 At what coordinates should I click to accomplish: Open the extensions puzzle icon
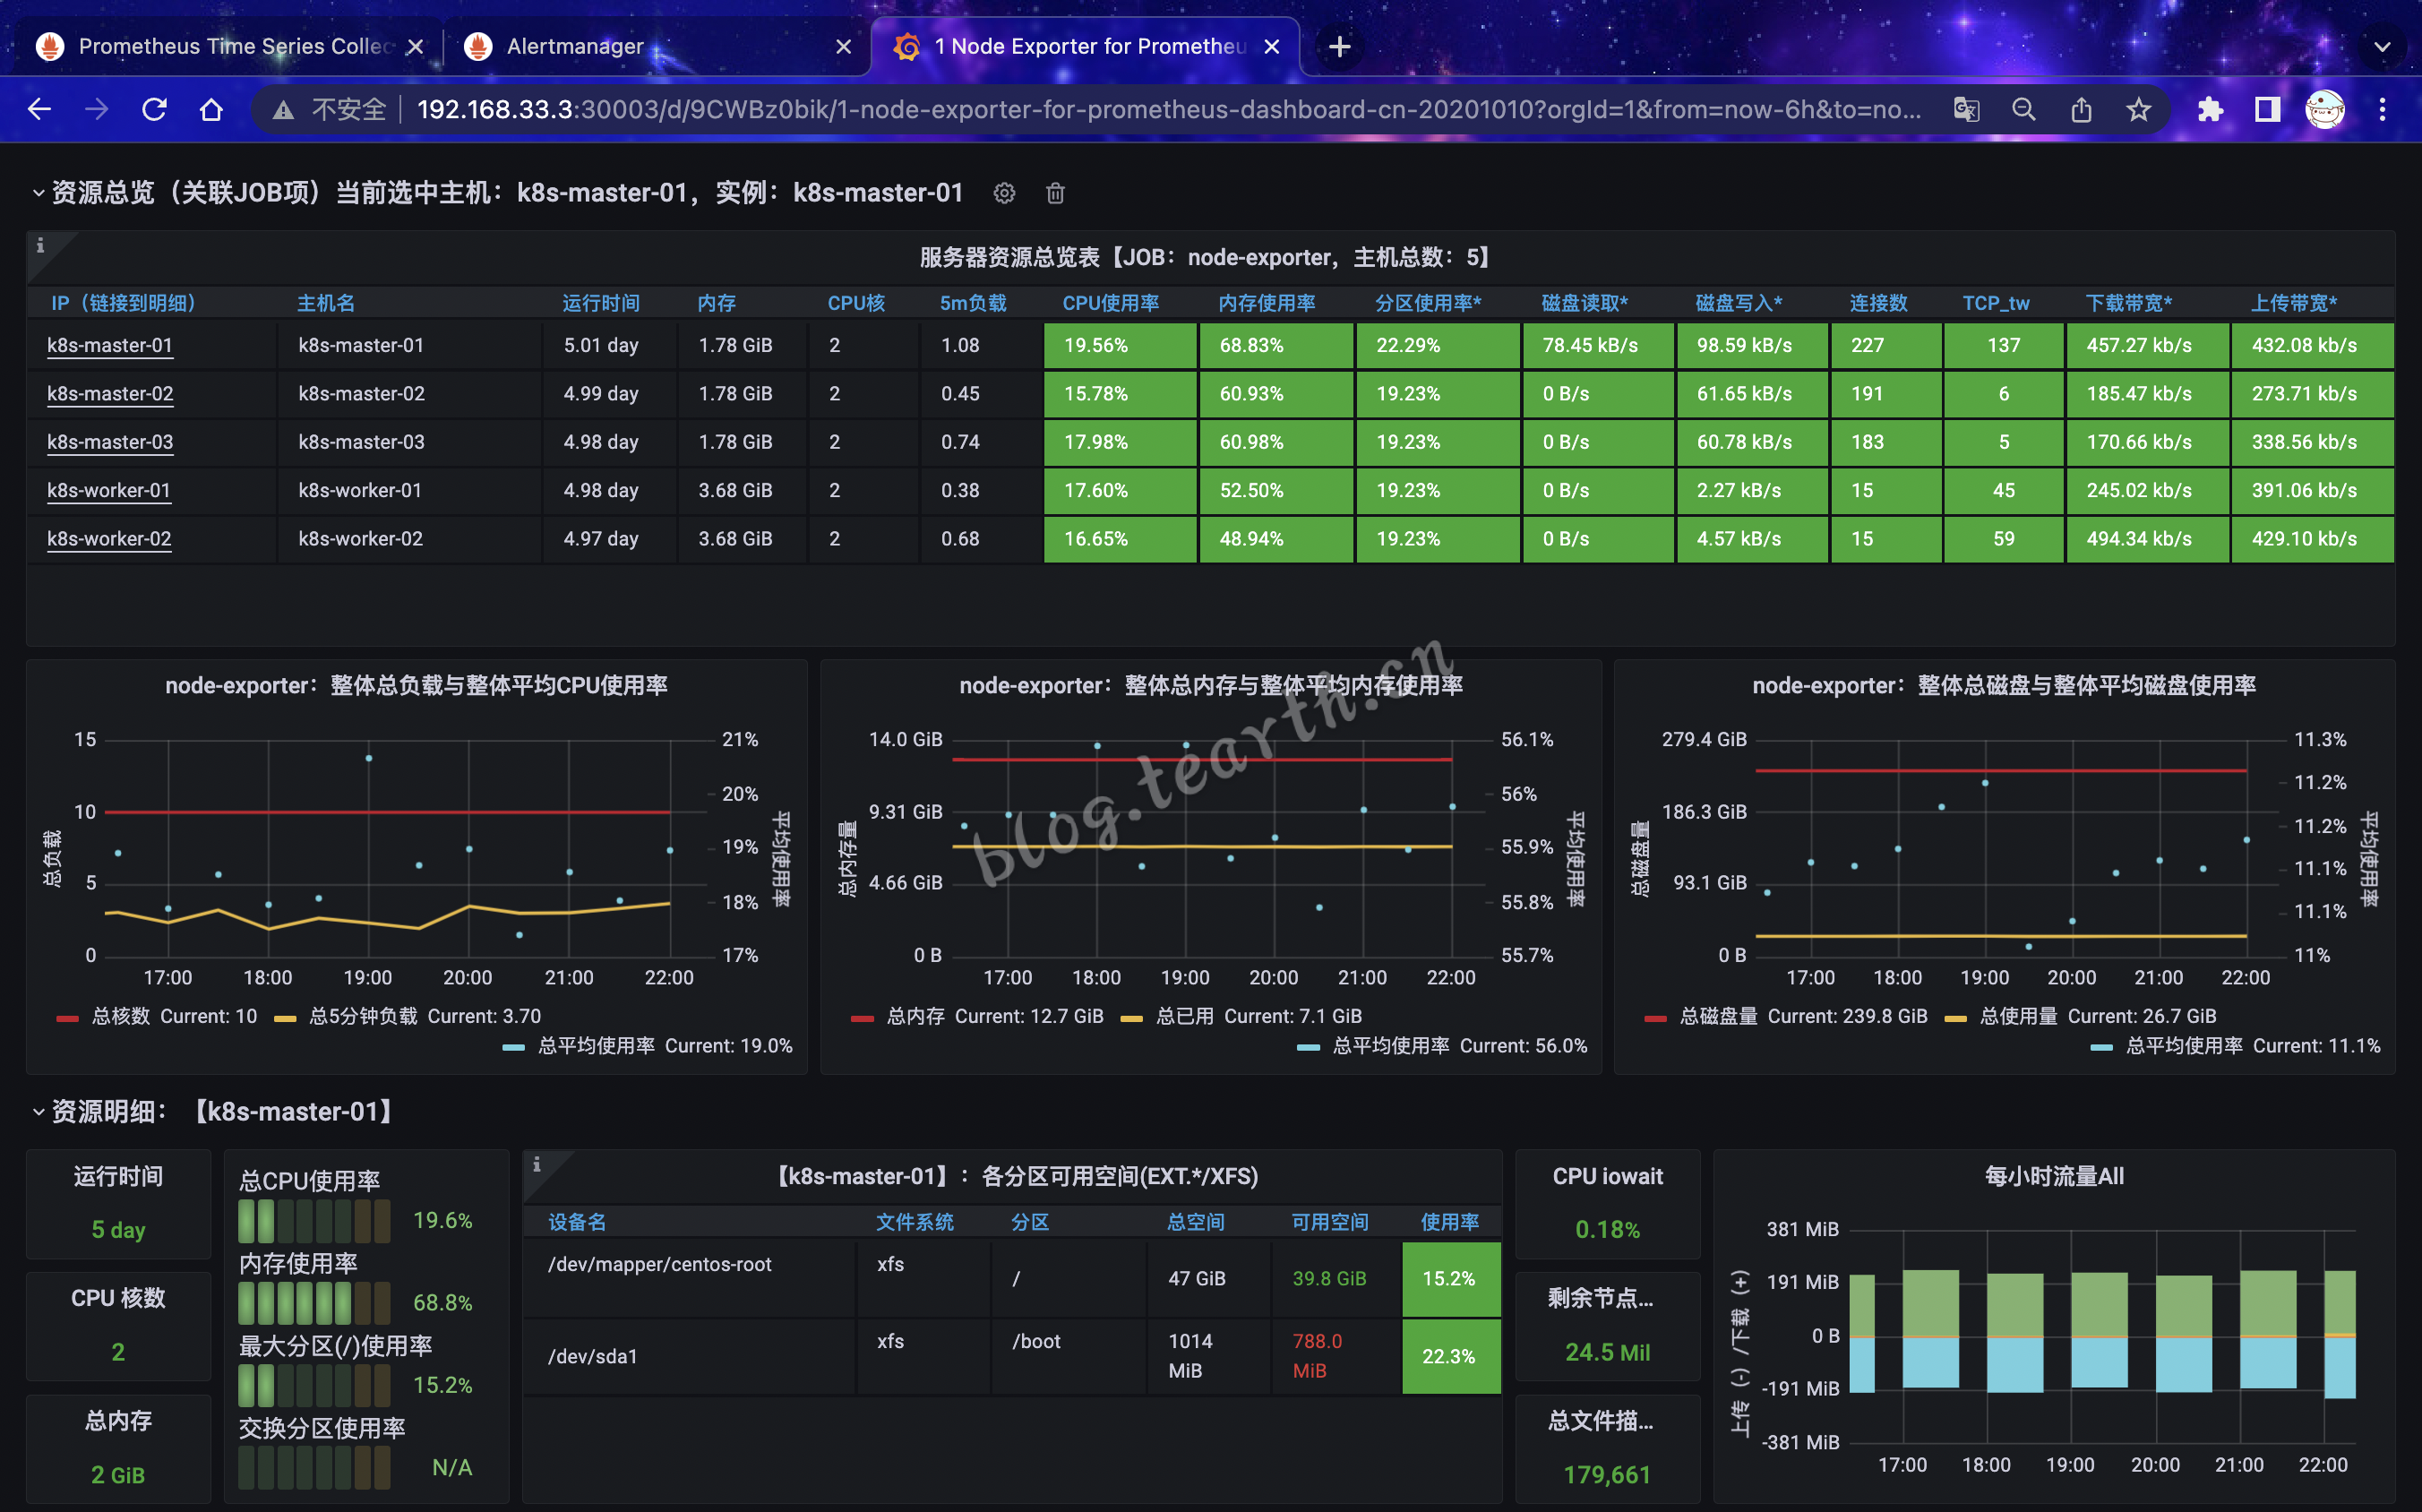(2210, 109)
